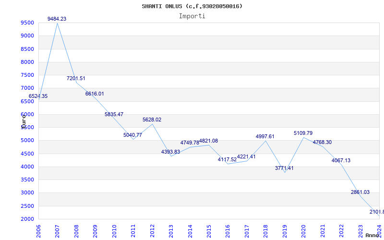Viewport: 384px width, 240px height.
Task: Click the 9000 y-axis tick
Action: pyautogui.click(x=27, y=36)
